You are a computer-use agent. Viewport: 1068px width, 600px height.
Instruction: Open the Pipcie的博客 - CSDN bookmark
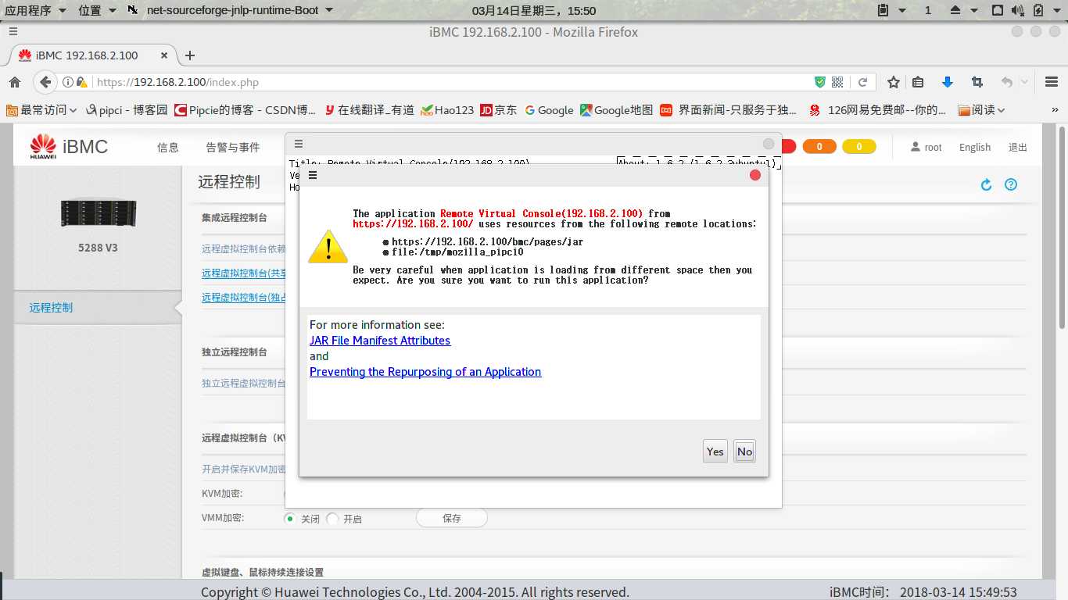(x=245, y=110)
